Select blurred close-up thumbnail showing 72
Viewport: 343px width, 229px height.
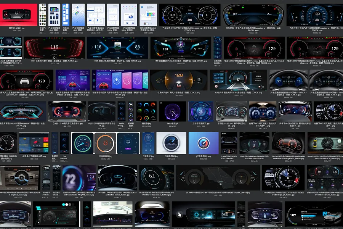[x=79, y=178]
